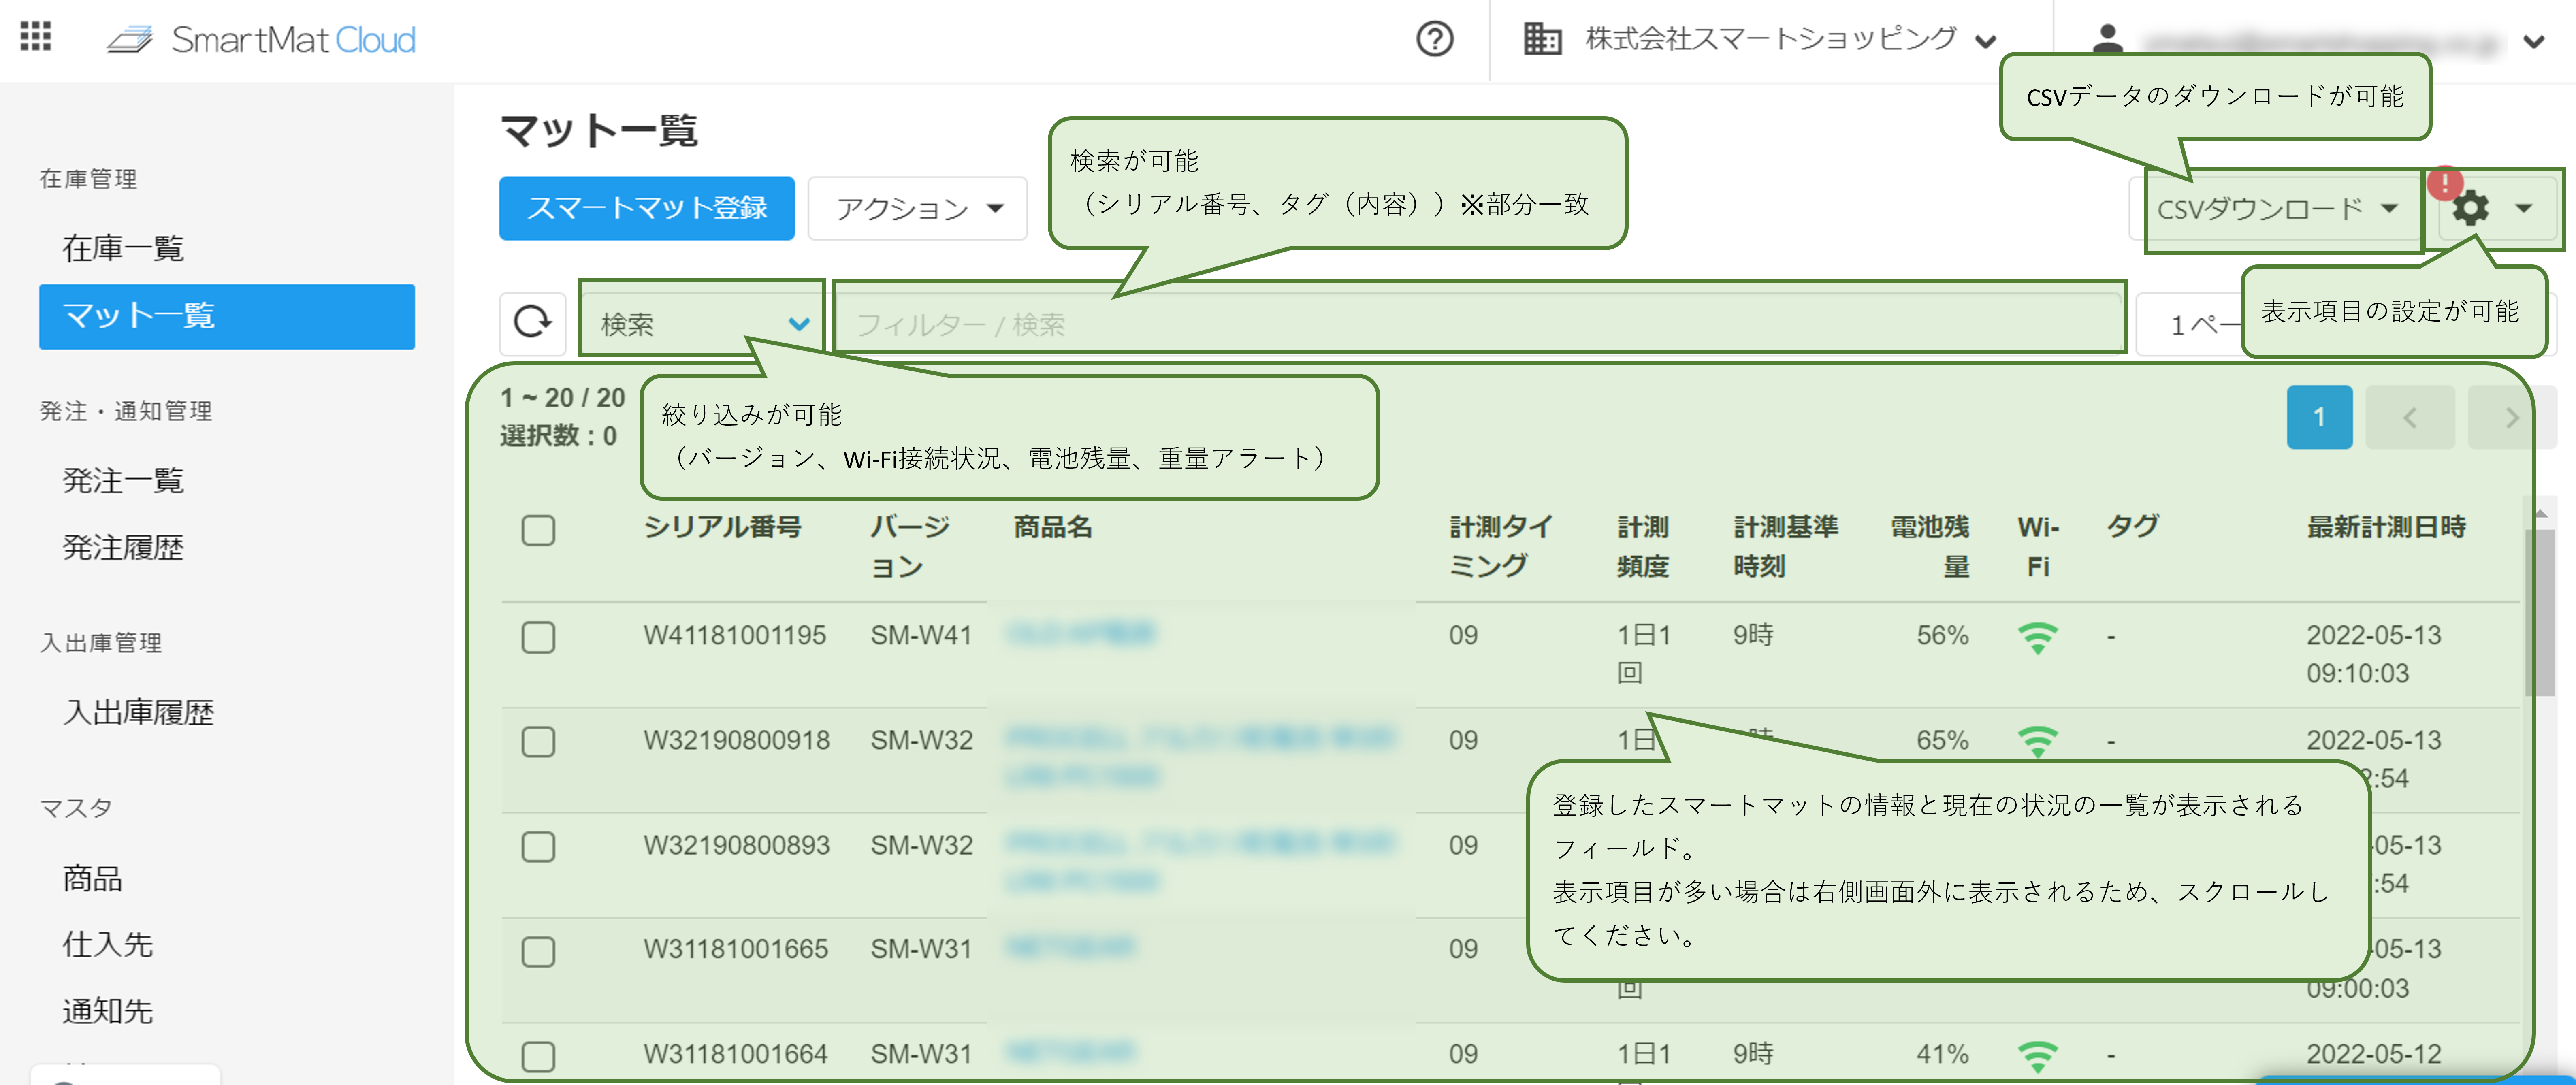Image resolution: width=2576 pixels, height=1085 pixels.
Task: Expand the 株式会社スマートショッピング company dropdown
Action: click(1985, 41)
